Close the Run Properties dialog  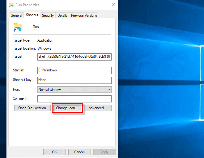pyautogui.click(x=113, y=5)
